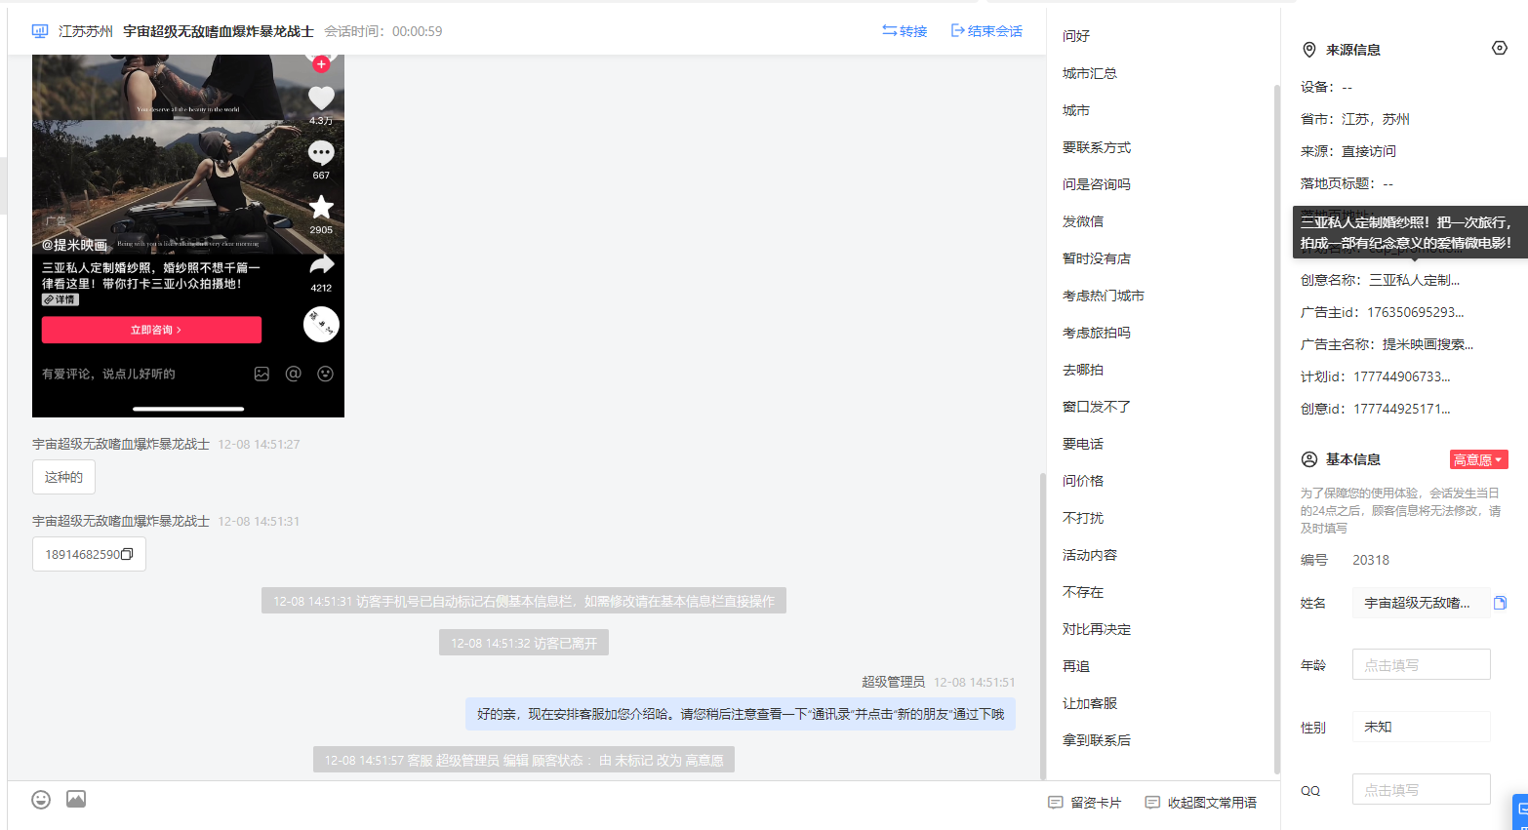Click the location pin icon beside 来源信息
1528x830 pixels.
coord(1309,50)
